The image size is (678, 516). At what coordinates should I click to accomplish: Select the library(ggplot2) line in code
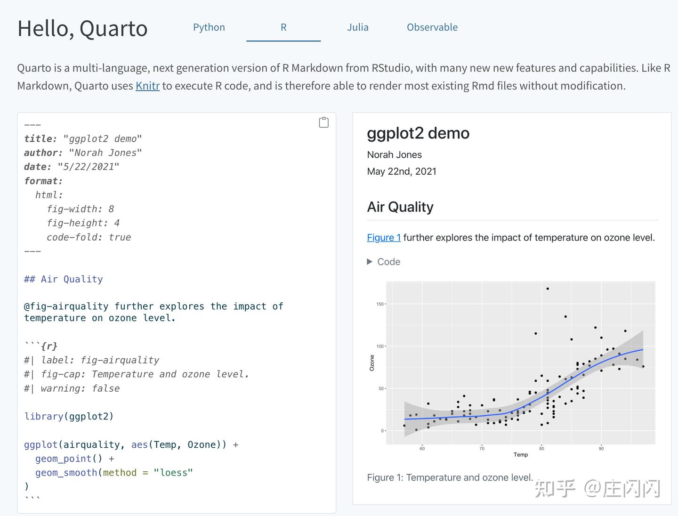(x=68, y=416)
